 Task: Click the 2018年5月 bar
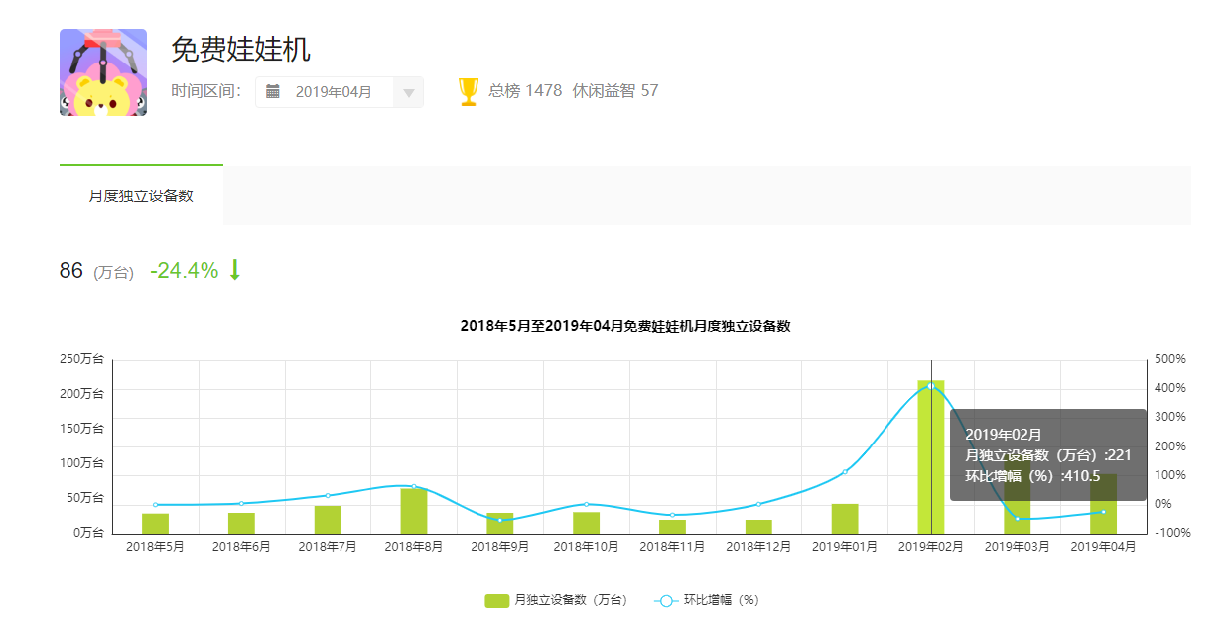155,523
